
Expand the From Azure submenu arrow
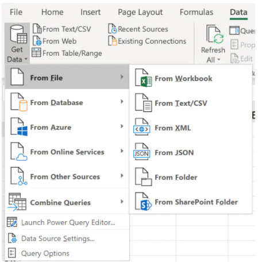point(122,126)
